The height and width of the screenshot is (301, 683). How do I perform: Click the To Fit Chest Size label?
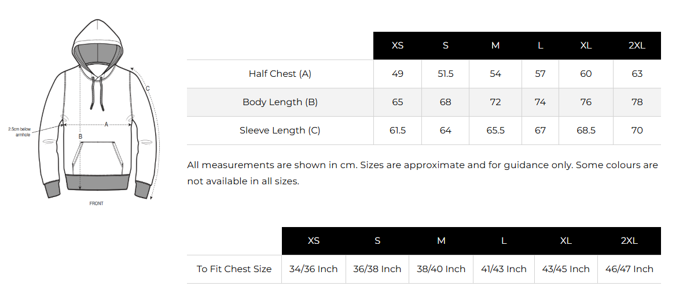pyautogui.click(x=234, y=269)
